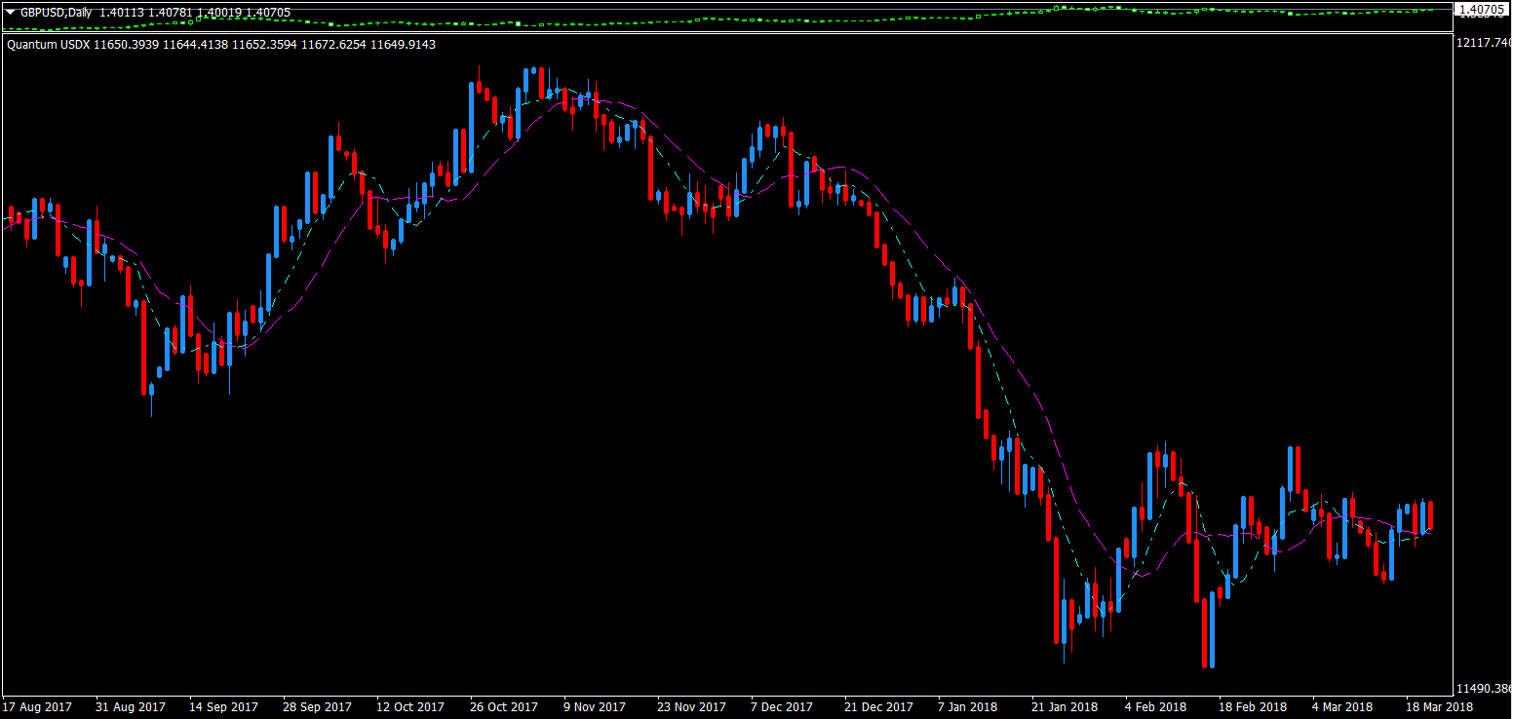
Task: Click the 31 Aug 2017 date label
Action: tap(132, 706)
